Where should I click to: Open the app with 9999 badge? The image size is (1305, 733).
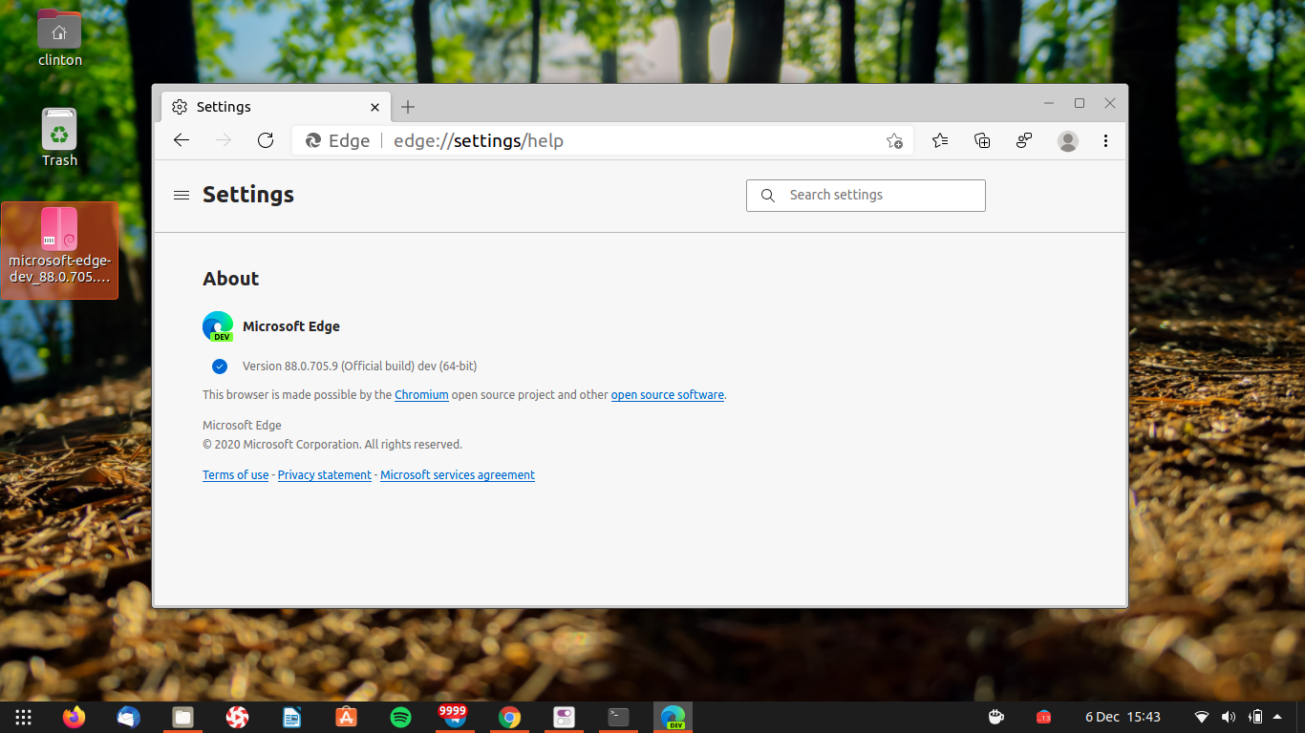(454, 716)
